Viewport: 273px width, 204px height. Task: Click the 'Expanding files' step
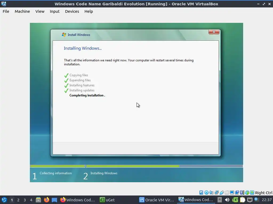[x=80, y=80]
